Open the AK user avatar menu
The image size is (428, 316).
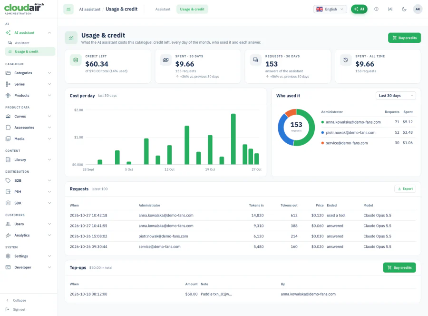(x=418, y=9)
